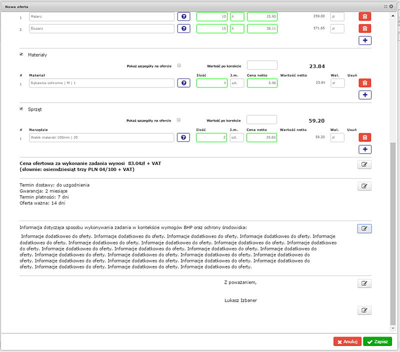
Task: Enable show details on offer for Materiały
Action: click(x=179, y=65)
